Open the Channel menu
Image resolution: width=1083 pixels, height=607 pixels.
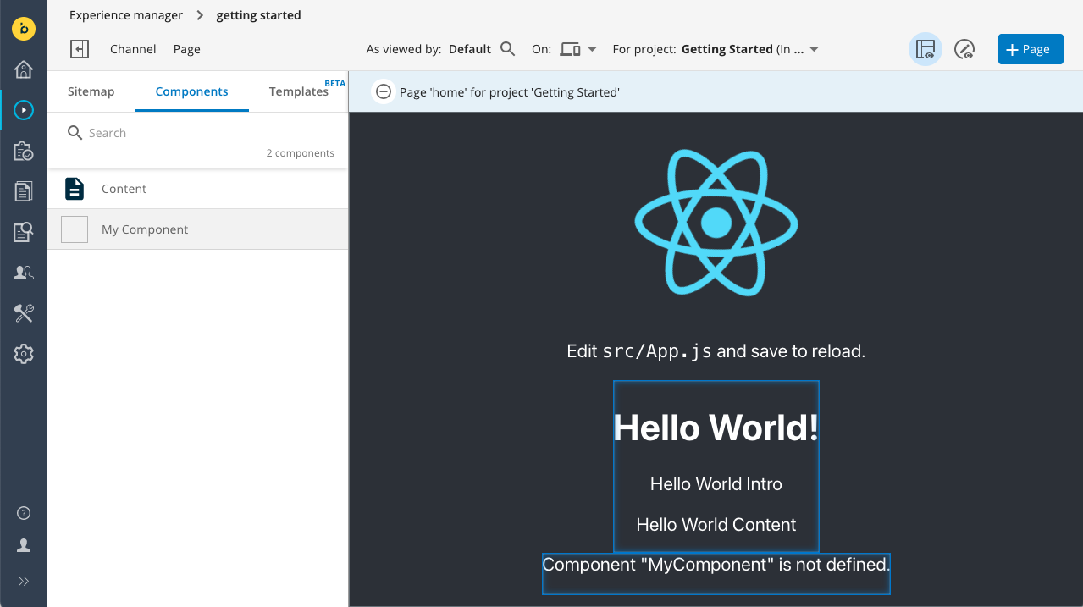click(x=133, y=49)
